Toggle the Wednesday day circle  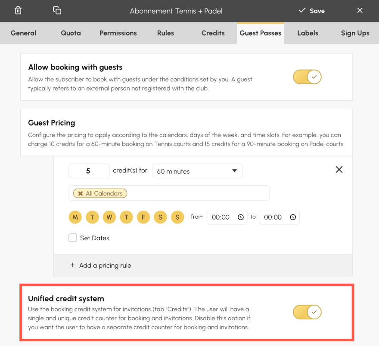[x=109, y=217]
